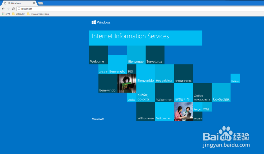Click the Vítejte tile
Viewport: 264px width, 154px height.
131,97
